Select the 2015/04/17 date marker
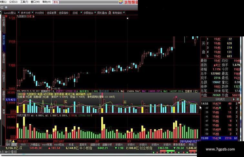The height and width of the screenshot is (157, 244). 189,141
